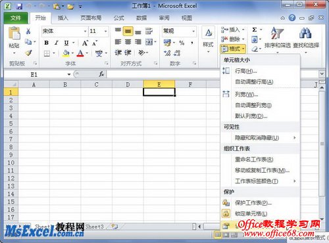Apply accounting number format icon
Image resolution: width=329 pixels, height=243 pixels.
pos(167,43)
